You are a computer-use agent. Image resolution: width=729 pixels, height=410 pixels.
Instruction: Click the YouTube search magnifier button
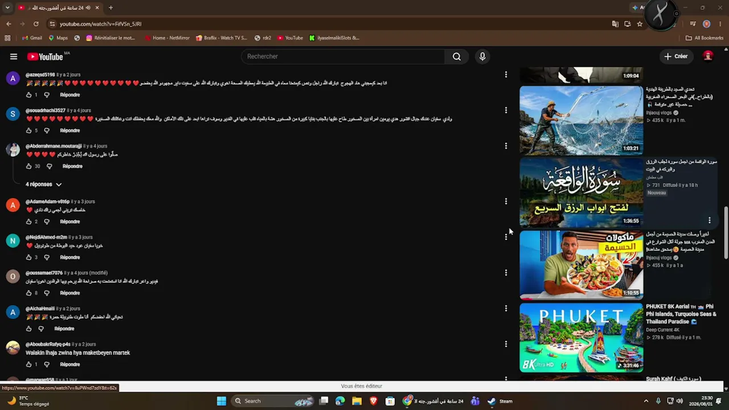coord(457,56)
